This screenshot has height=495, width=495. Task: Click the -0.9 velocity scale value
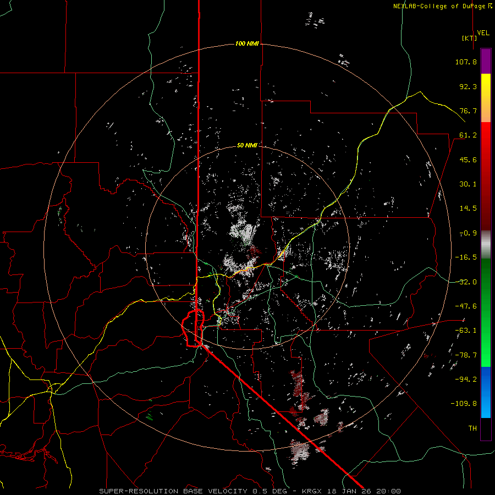[468, 233]
